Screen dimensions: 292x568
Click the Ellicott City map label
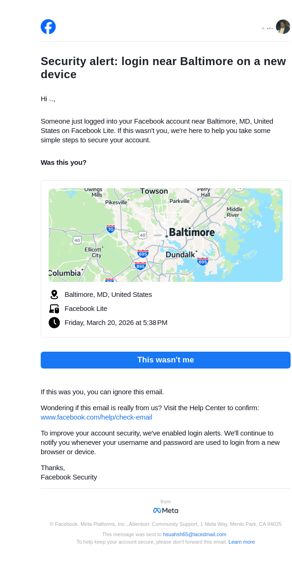tap(93, 252)
